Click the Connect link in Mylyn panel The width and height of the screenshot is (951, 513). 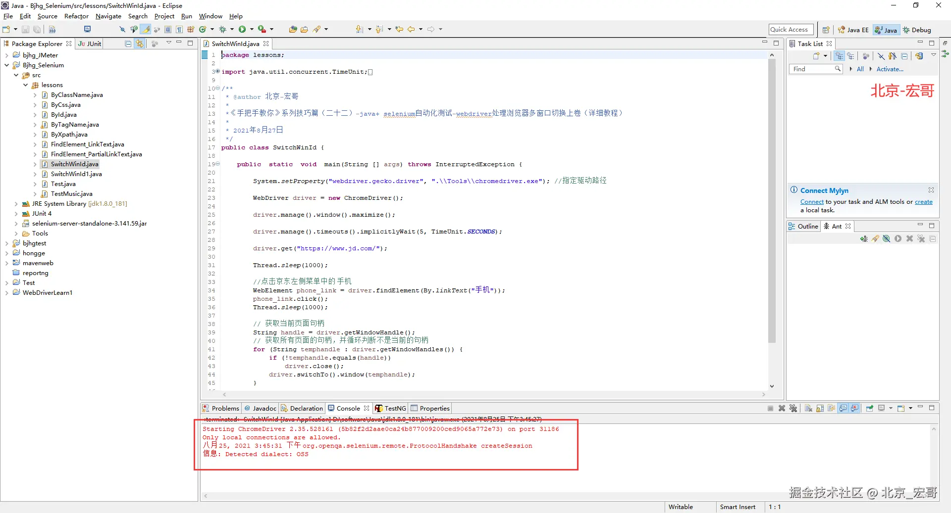point(812,202)
